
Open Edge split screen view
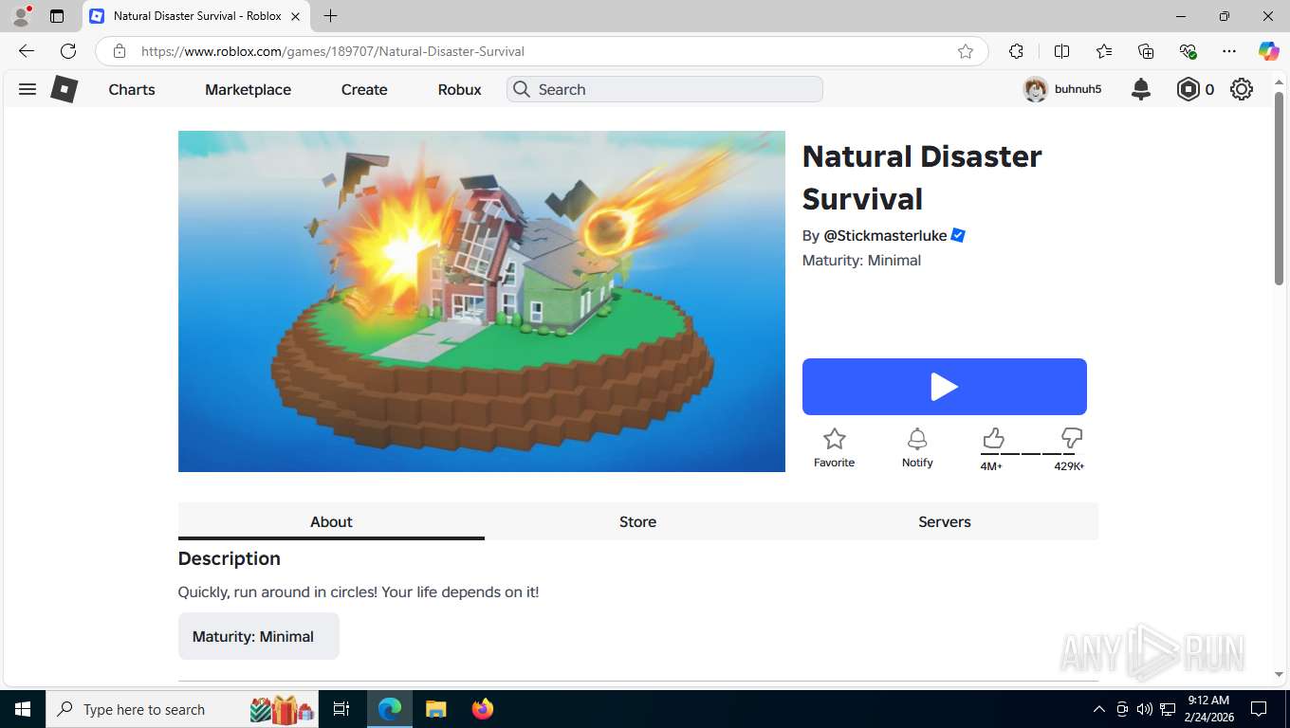click(x=1062, y=51)
